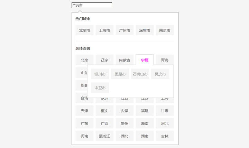Select 银川市 in the 宁夏 city popup

point(100,74)
